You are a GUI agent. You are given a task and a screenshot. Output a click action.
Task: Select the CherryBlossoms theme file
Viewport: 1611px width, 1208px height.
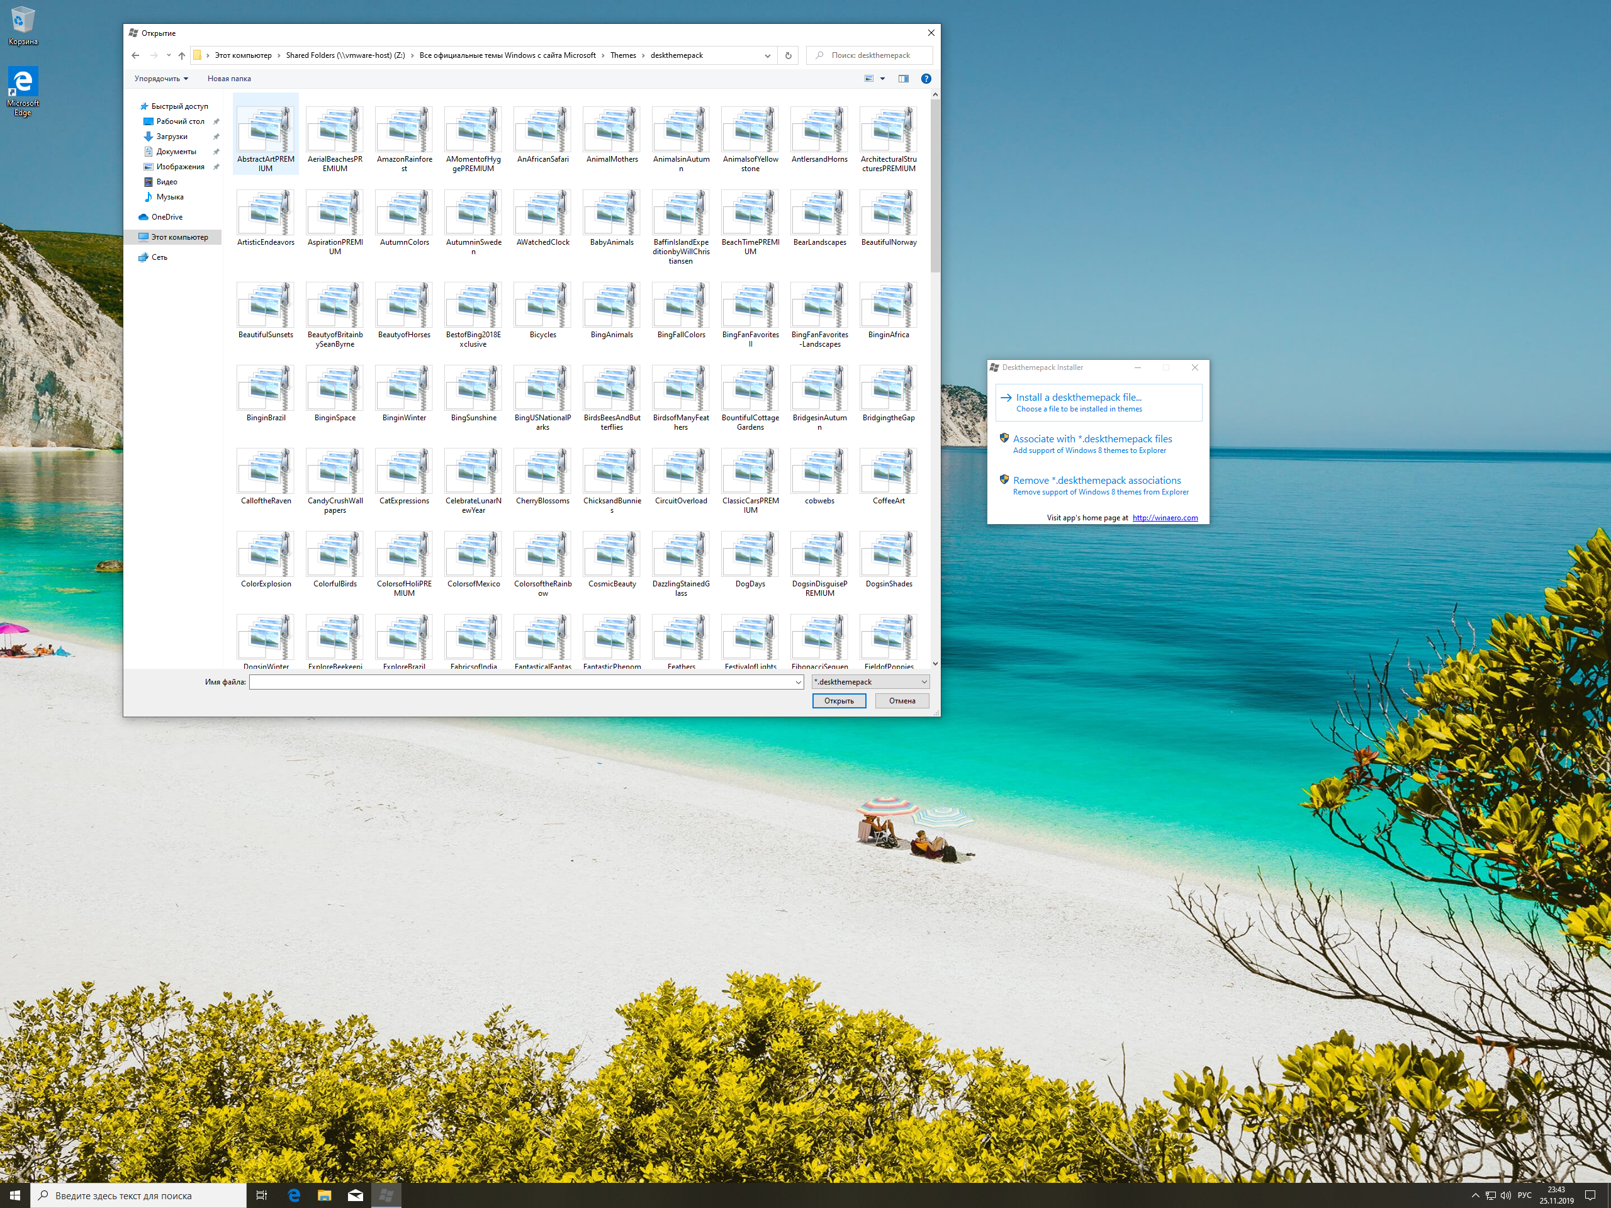click(542, 477)
